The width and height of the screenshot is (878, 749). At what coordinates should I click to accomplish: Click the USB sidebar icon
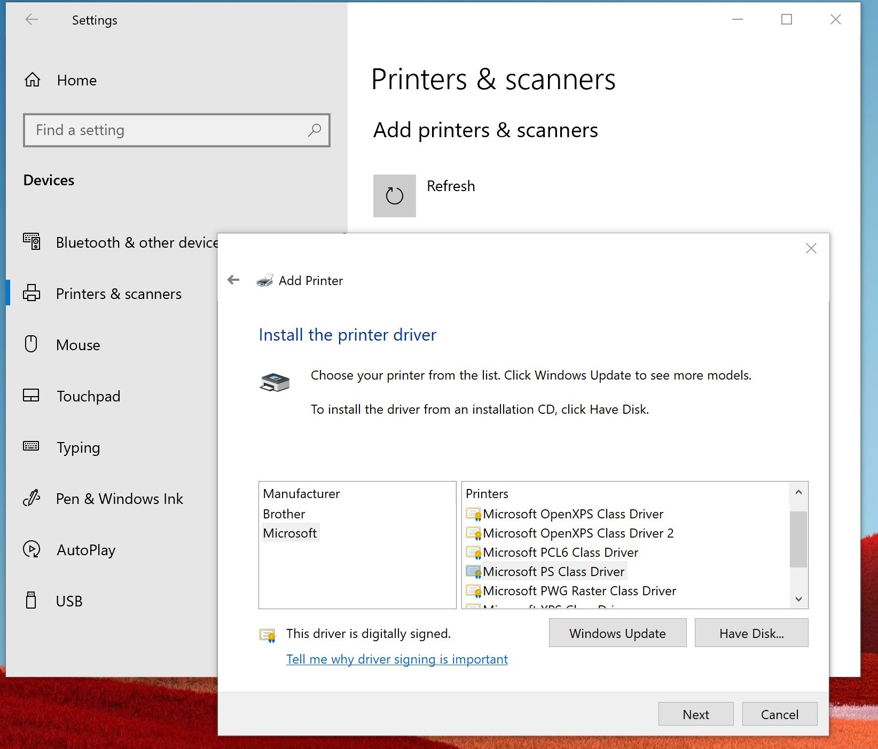click(x=32, y=601)
